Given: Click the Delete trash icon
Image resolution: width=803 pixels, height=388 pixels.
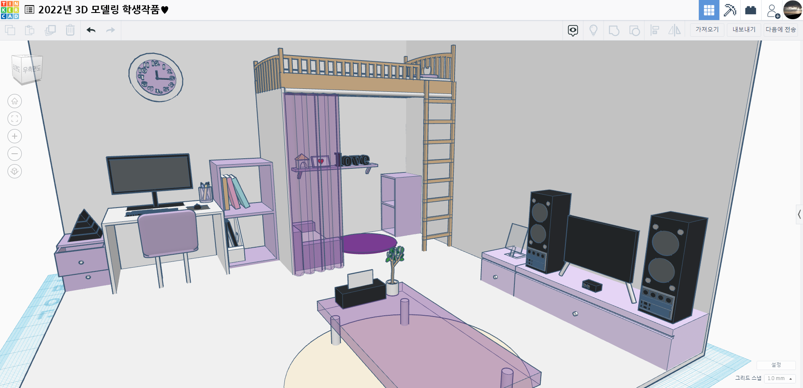Looking at the screenshot, I should tap(70, 30).
